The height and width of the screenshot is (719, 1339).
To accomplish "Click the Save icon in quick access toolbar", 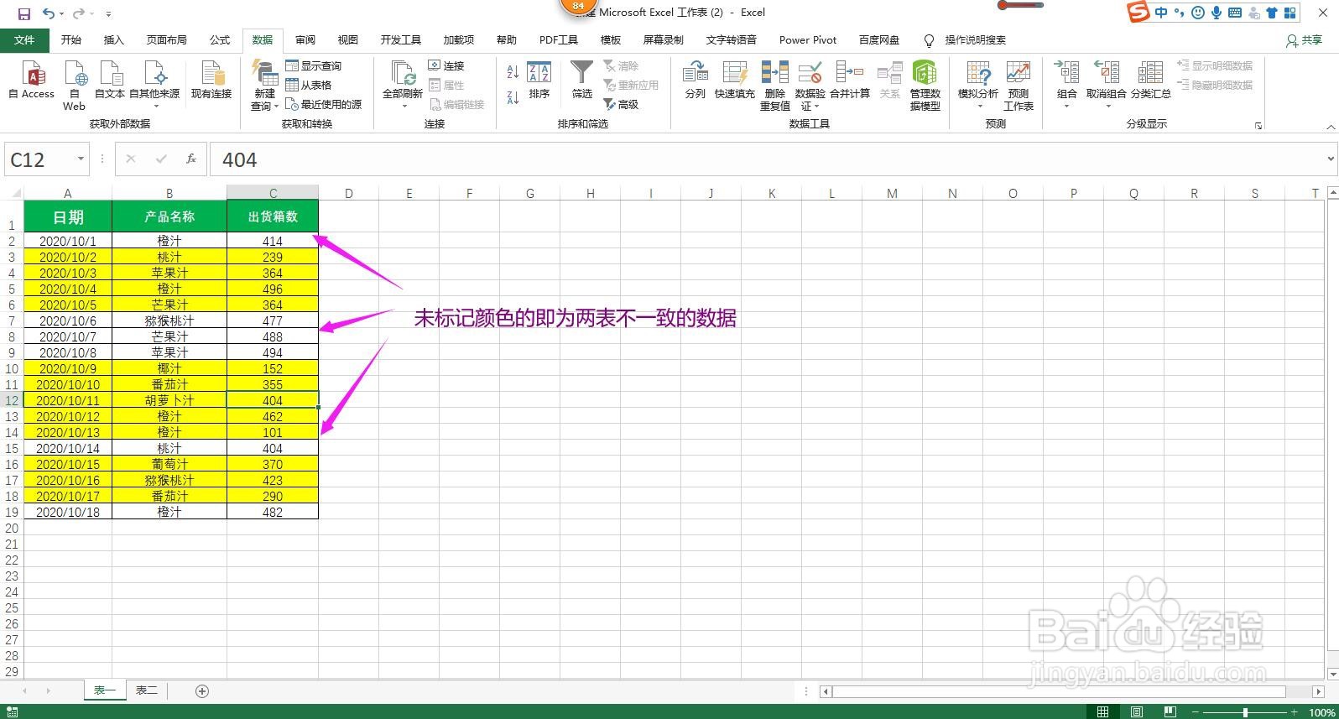I will click(x=23, y=13).
